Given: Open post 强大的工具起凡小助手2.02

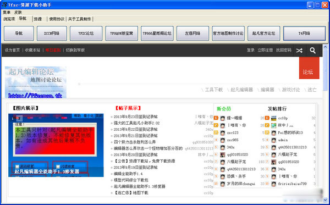Looking at the screenshot, I should click(x=136, y=123).
